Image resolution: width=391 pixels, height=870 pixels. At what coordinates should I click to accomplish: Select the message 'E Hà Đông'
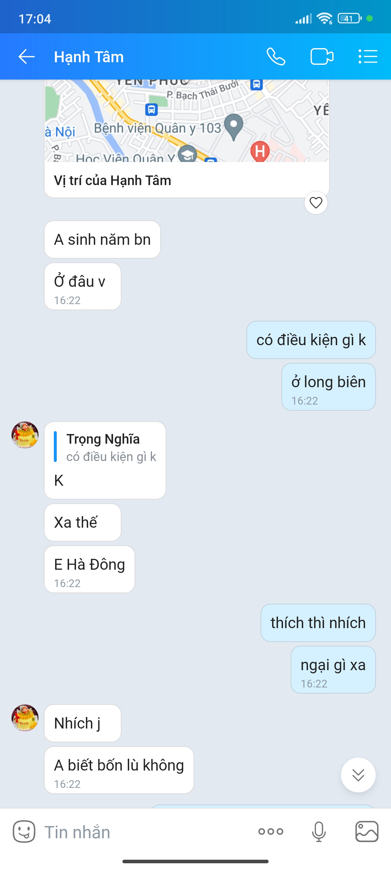point(89,569)
